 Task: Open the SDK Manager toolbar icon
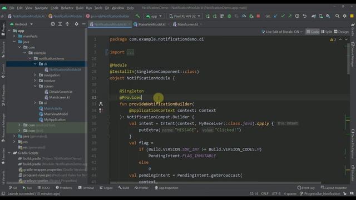coord(328,16)
